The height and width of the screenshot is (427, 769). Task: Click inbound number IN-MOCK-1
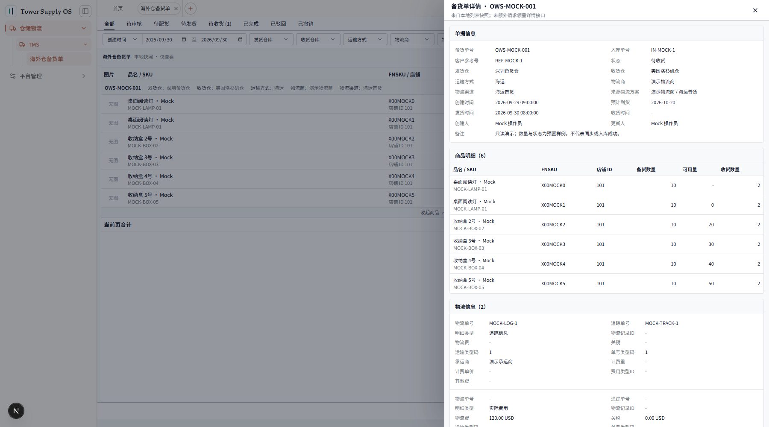(x=663, y=50)
